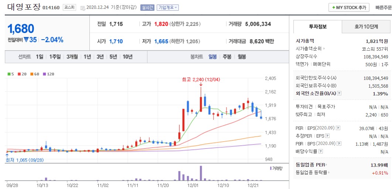Click the red 20-day moving average legend
This screenshot has height=189, width=392.
21,74
